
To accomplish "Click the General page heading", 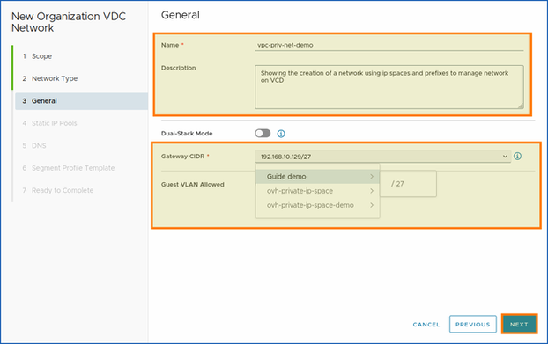I will tap(181, 15).
